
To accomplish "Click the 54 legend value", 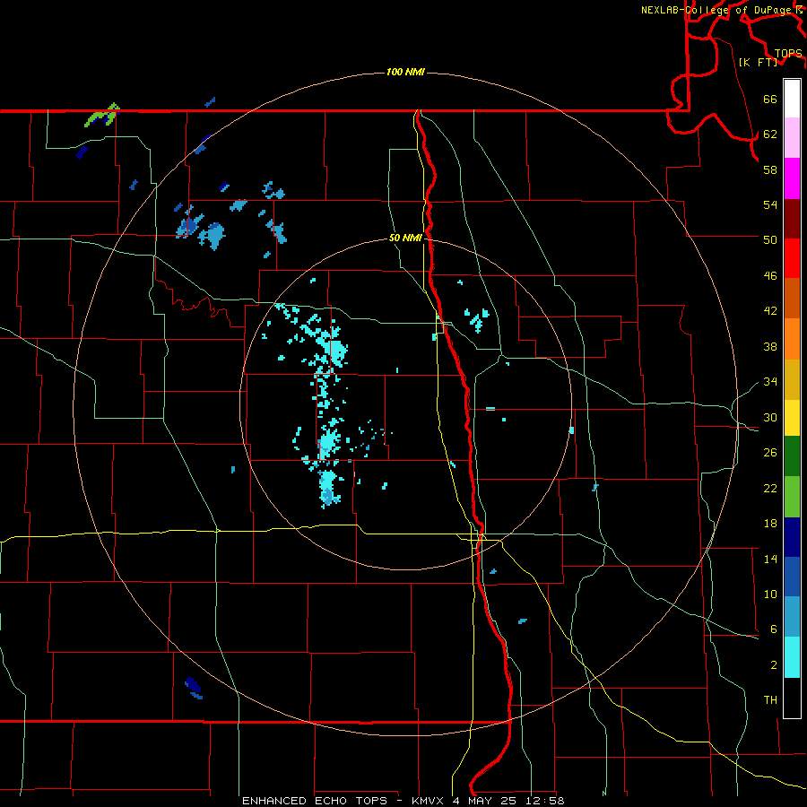I will click(x=770, y=204).
